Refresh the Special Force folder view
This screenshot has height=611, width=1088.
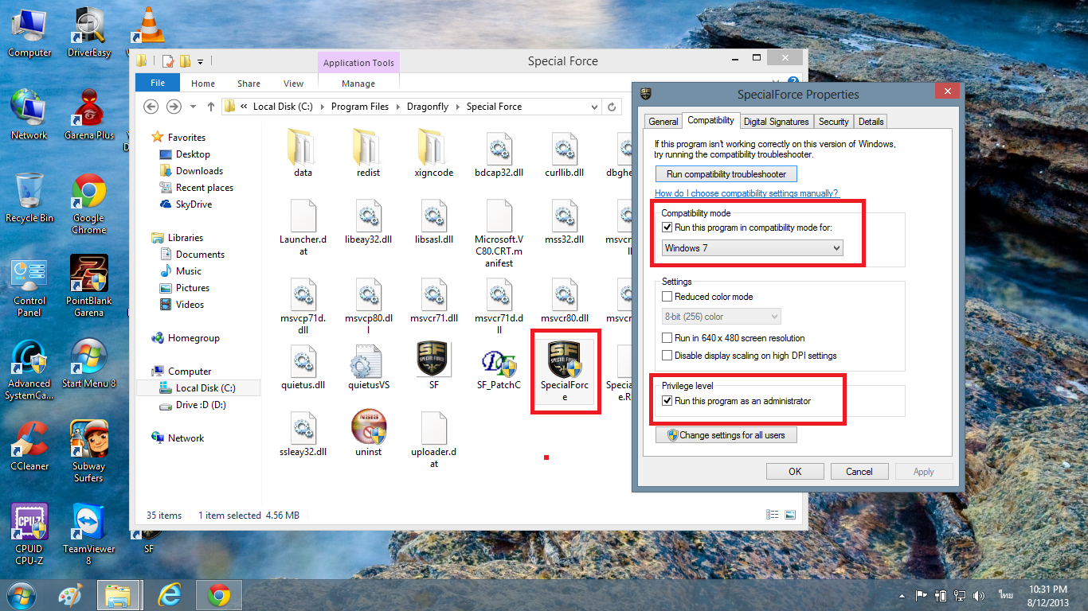click(612, 107)
